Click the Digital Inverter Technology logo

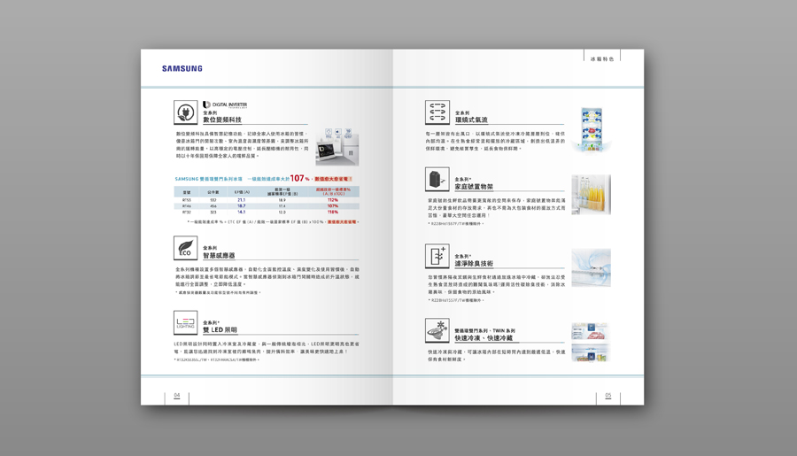225,105
